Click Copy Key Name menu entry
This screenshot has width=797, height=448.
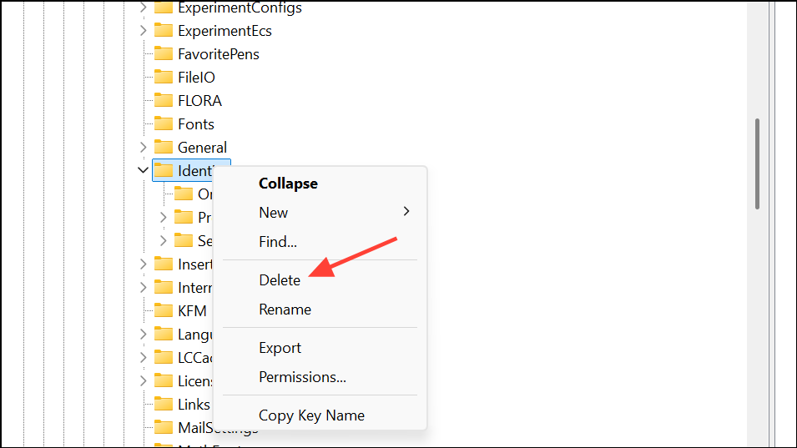click(311, 415)
